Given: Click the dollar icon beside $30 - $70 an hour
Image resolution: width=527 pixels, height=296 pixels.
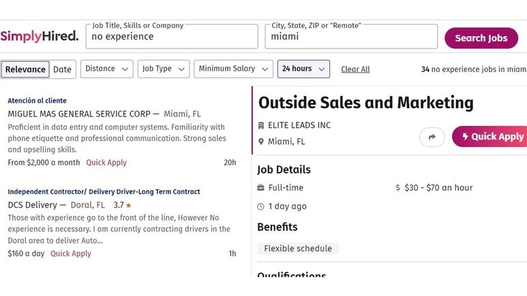Looking at the screenshot, I should pos(398,188).
